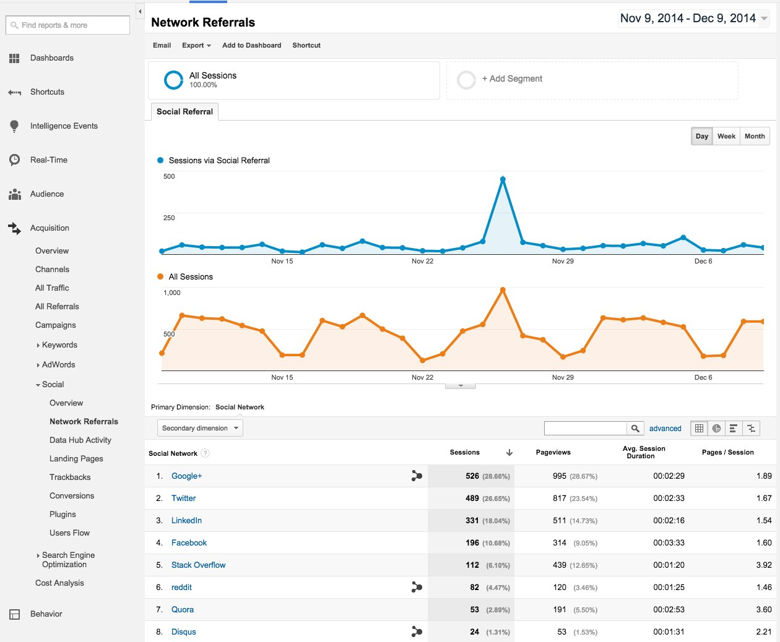The image size is (780, 642).
Task: Switch to performance bar view icon
Action: (x=734, y=428)
